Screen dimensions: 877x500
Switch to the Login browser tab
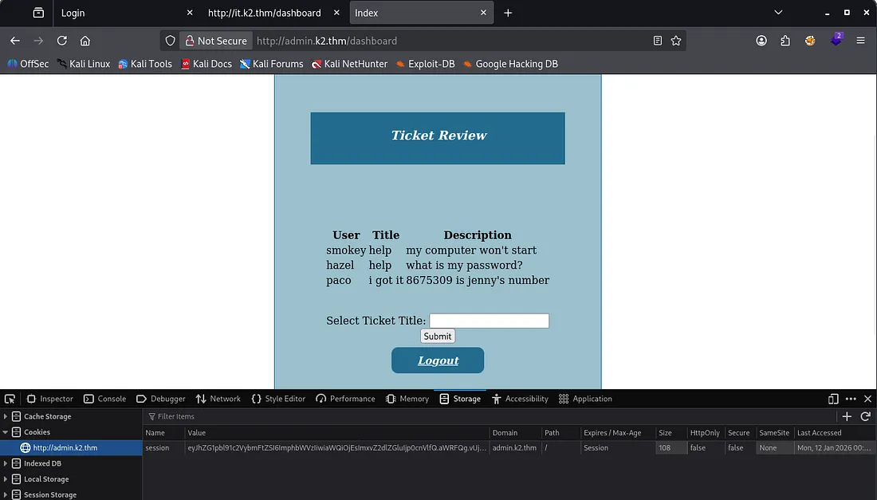pyautogui.click(x=120, y=13)
